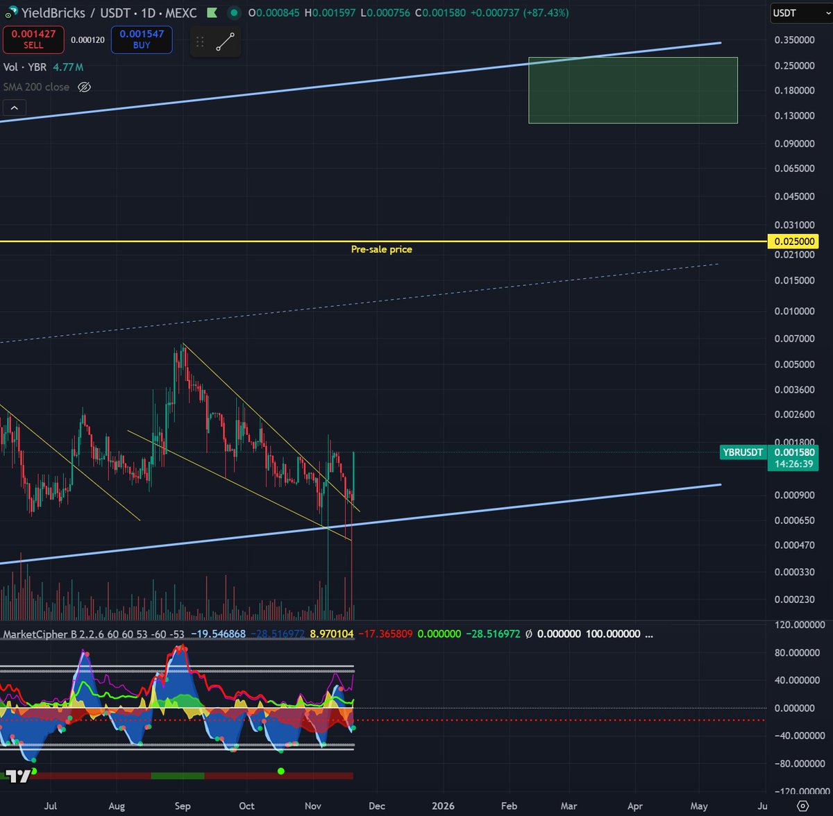
Task: Open symbol search via YieldBricks / USDT title
Action: pos(108,12)
